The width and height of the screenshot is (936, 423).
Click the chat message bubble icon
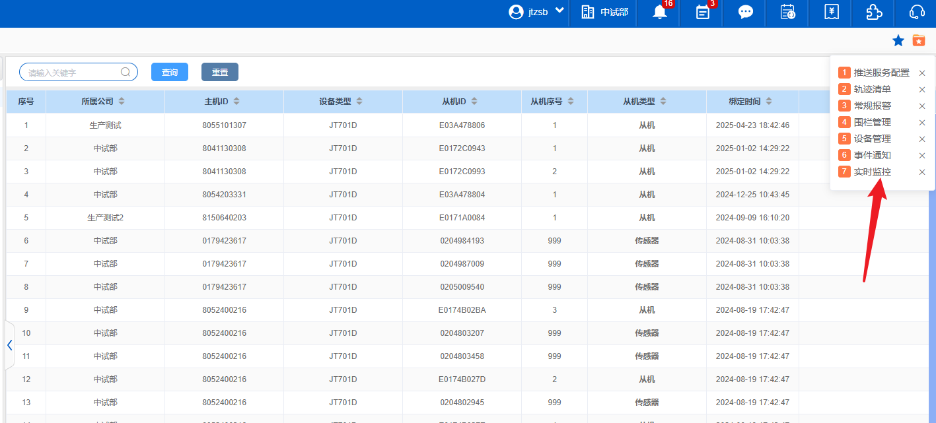pos(746,13)
